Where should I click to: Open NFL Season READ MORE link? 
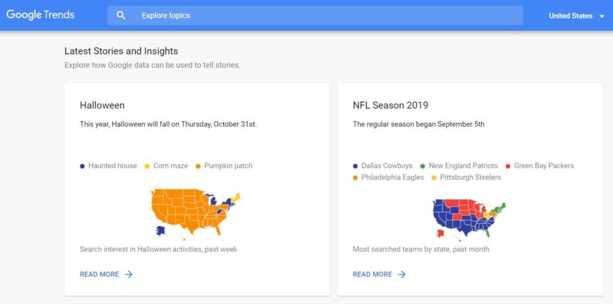click(372, 275)
